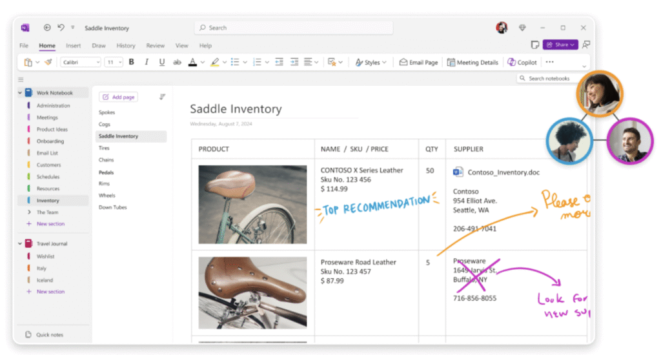Open the Sticky Notes feed icon
The height and width of the screenshot is (355, 661).
pos(534,45)
